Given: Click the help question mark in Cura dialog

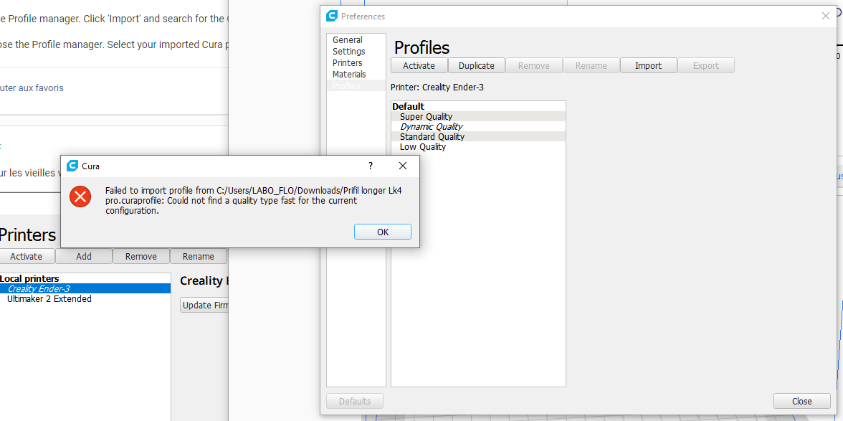Looking at the screenshot, I should (371, 166).
